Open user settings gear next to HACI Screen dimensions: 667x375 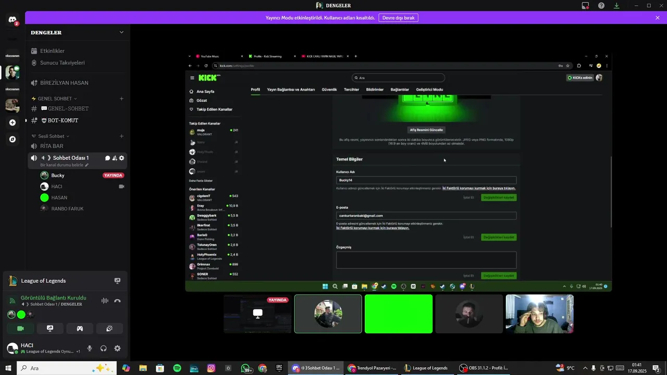[x=117, y=348]
